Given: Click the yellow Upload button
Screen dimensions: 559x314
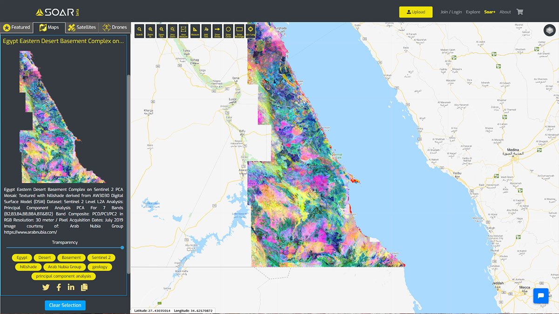Looking at the screenshot, I should (416, 12).
